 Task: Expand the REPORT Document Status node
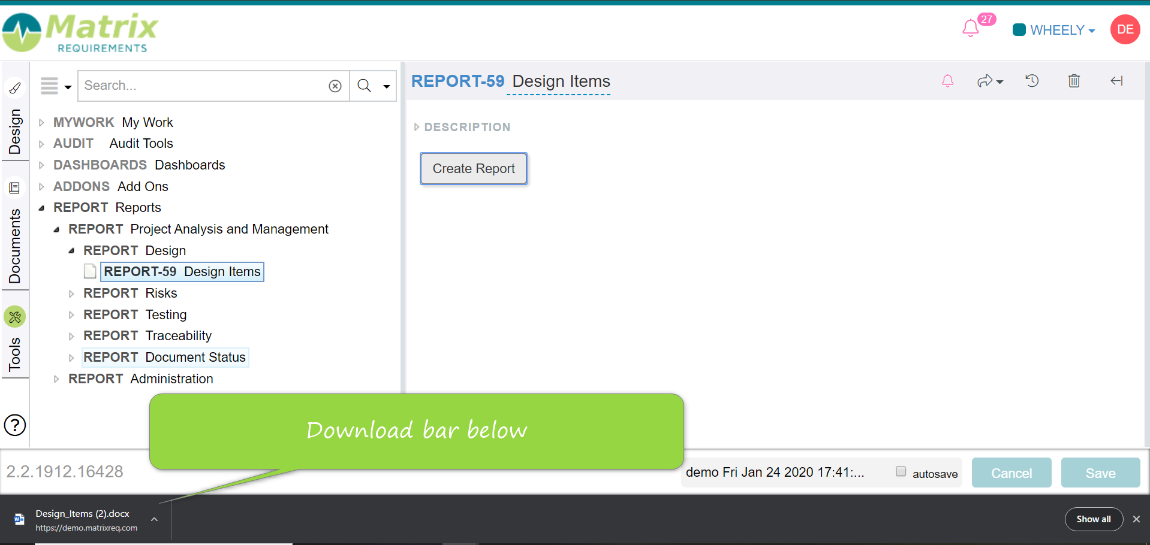coord(71,358)
